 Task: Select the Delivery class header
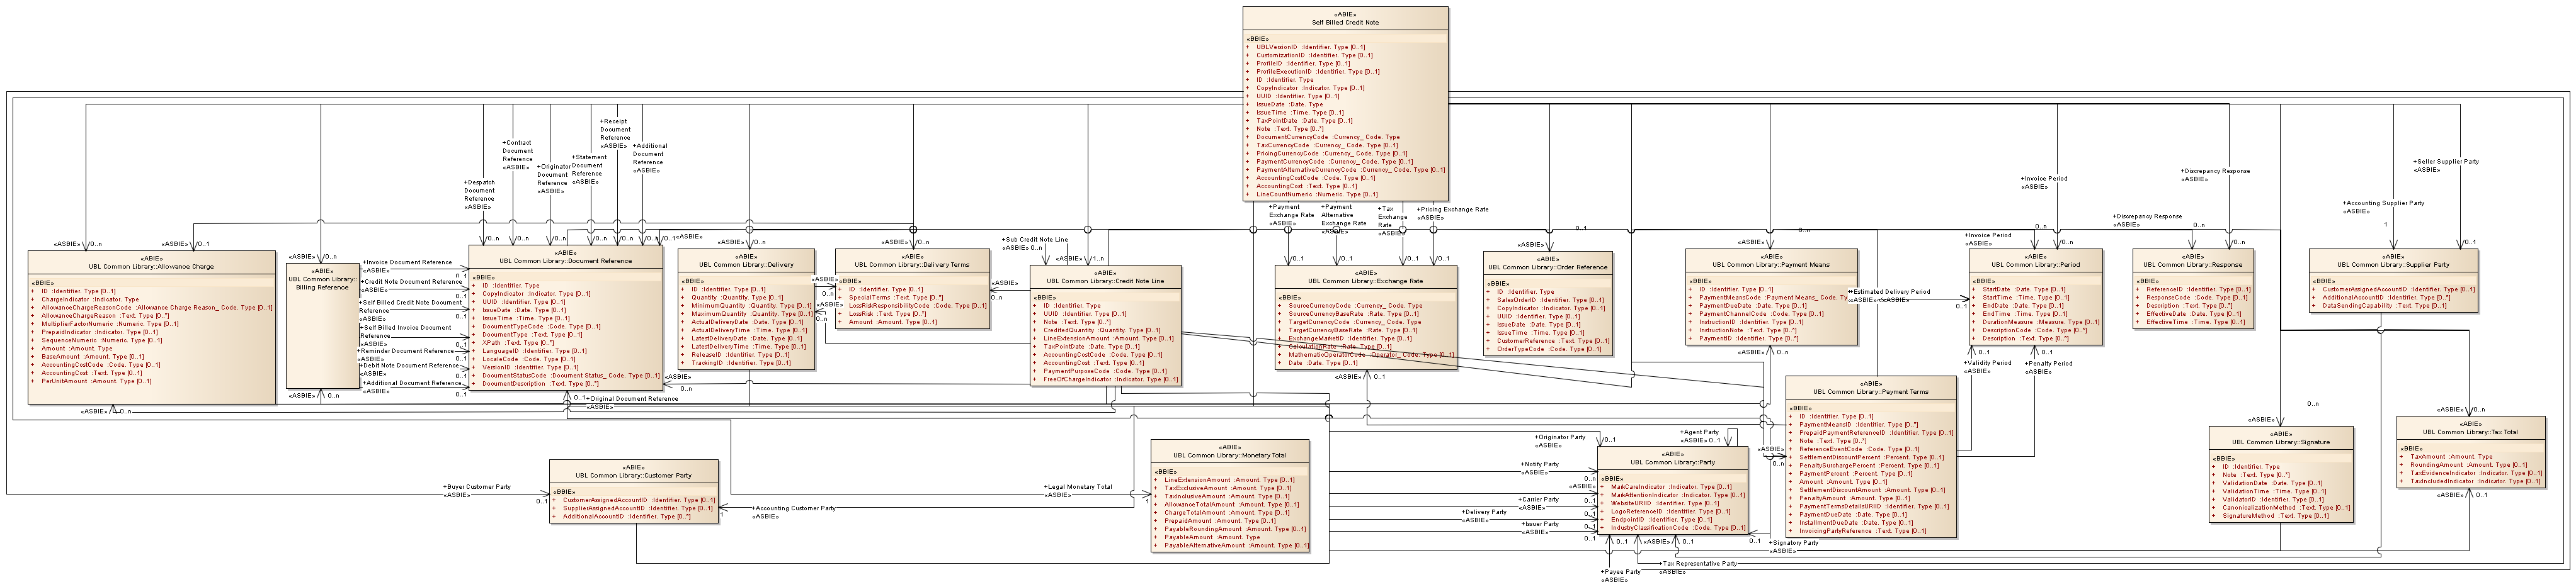click(x=745, y=264)
